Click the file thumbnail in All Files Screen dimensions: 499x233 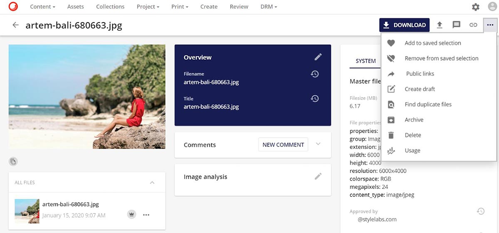point(27,211)
